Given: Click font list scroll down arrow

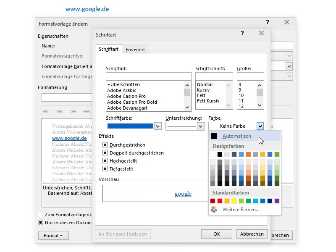Looking at the screenshot, I should tap(187, 108).
